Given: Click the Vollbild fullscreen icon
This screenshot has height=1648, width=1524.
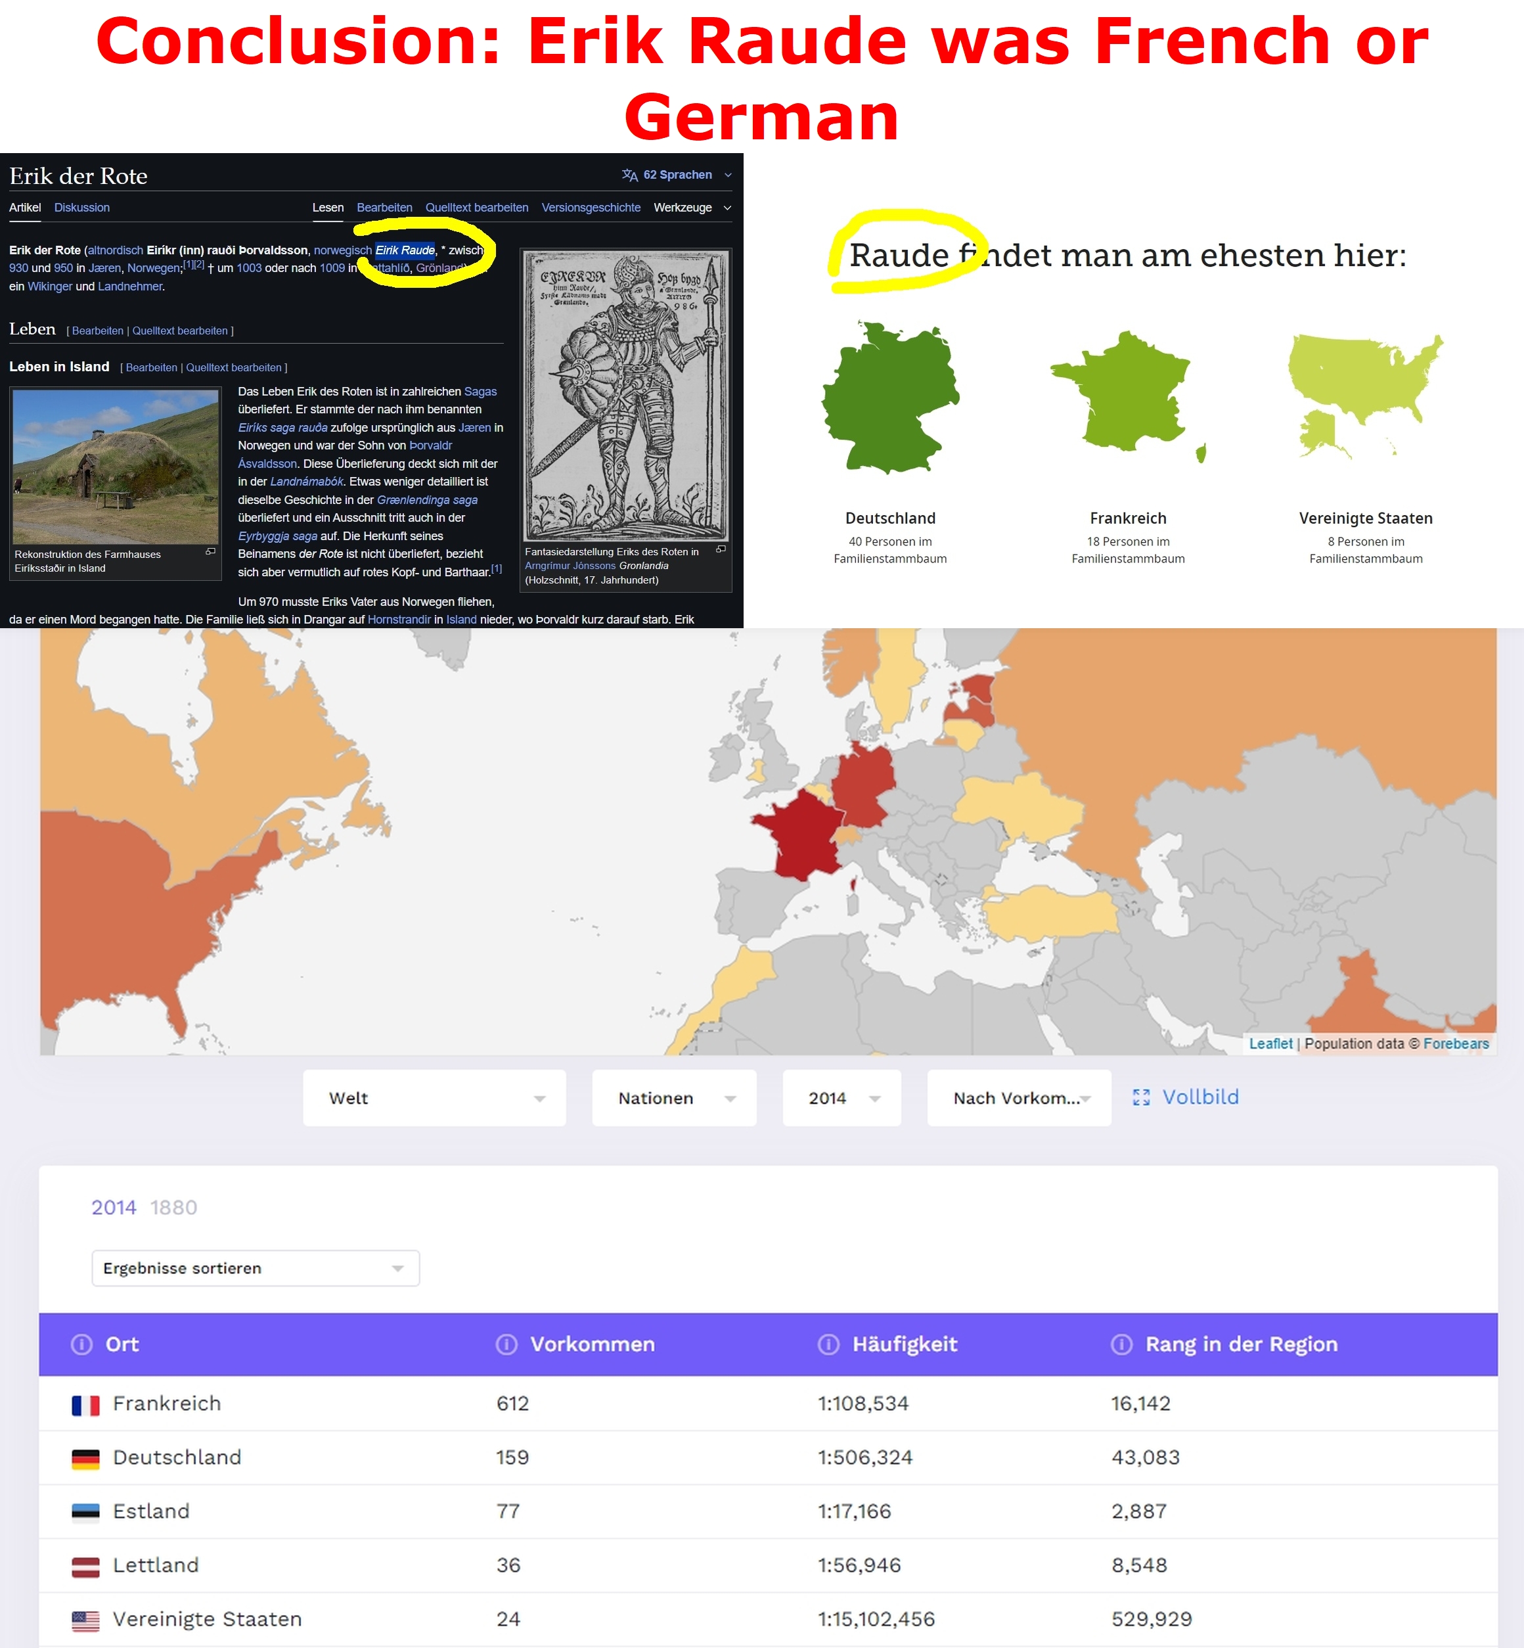Looking at the screenshot, I should pos(1140,1097).
